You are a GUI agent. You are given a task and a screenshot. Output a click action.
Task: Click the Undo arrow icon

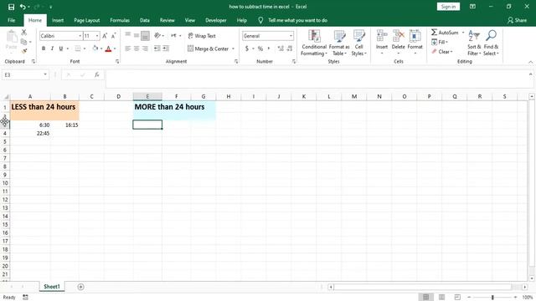pyautogui.click(x=23, y=7)
